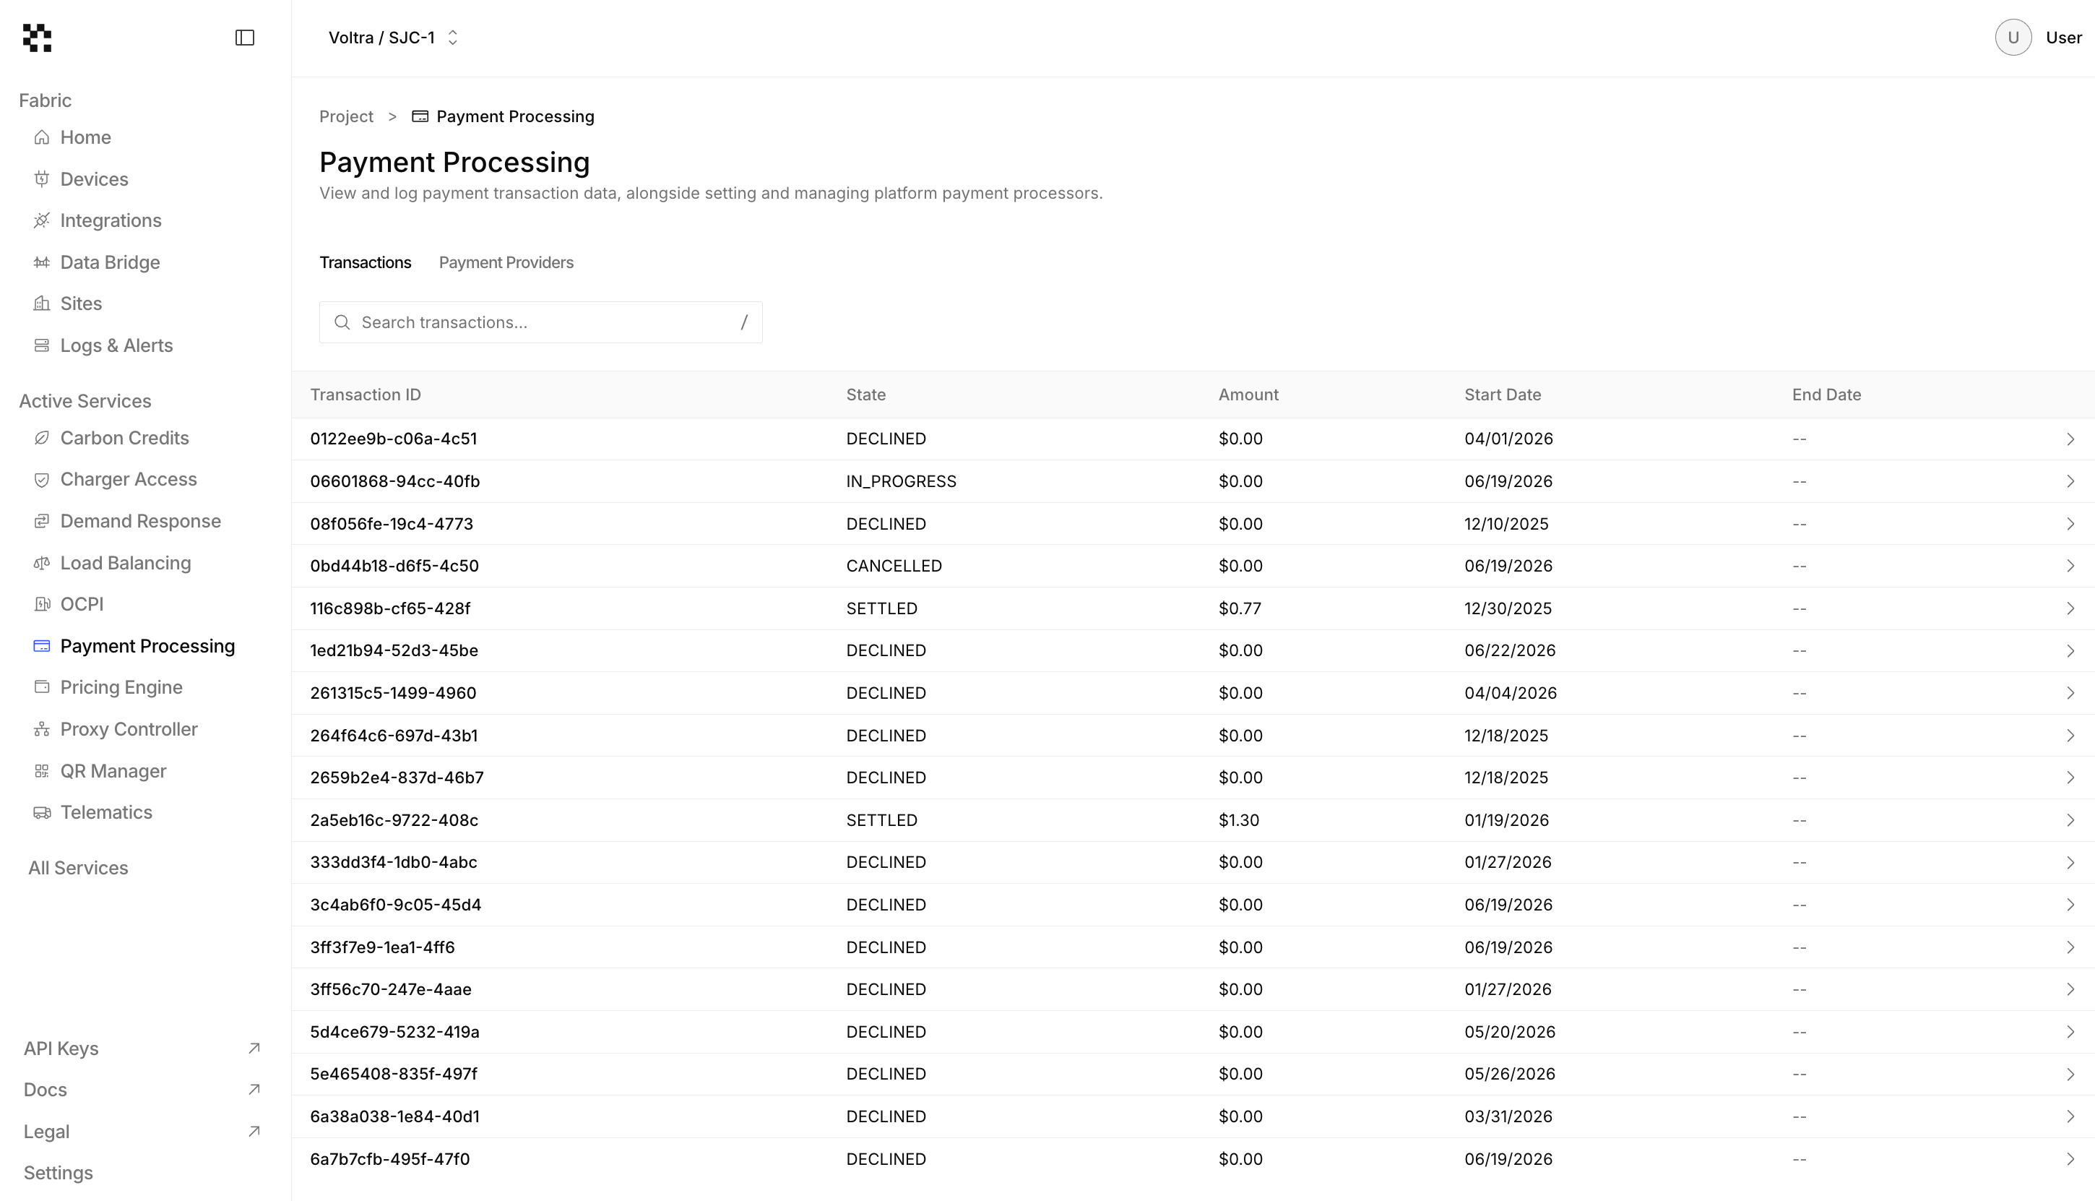2095x1201 pixels.
Task: Click the Integrations icon in the sidebar
Action: 42,220
